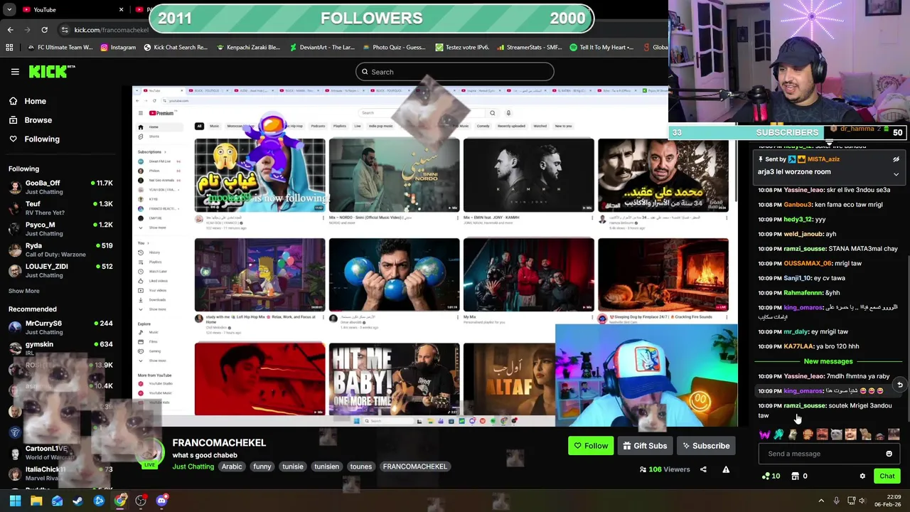Open the Testez votre IPv6 bookmark
Viewport: 910px width, 512px height.
coord(461,48)
